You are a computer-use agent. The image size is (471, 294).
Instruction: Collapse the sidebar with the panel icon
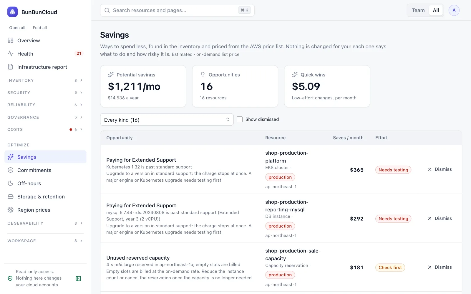tap(78, 278)
